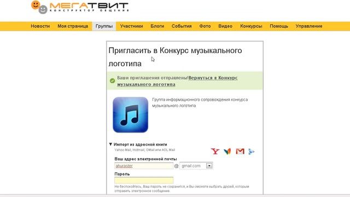Click the Мегатвит logo
Screen dimensions: 350x197
(80, 7)
